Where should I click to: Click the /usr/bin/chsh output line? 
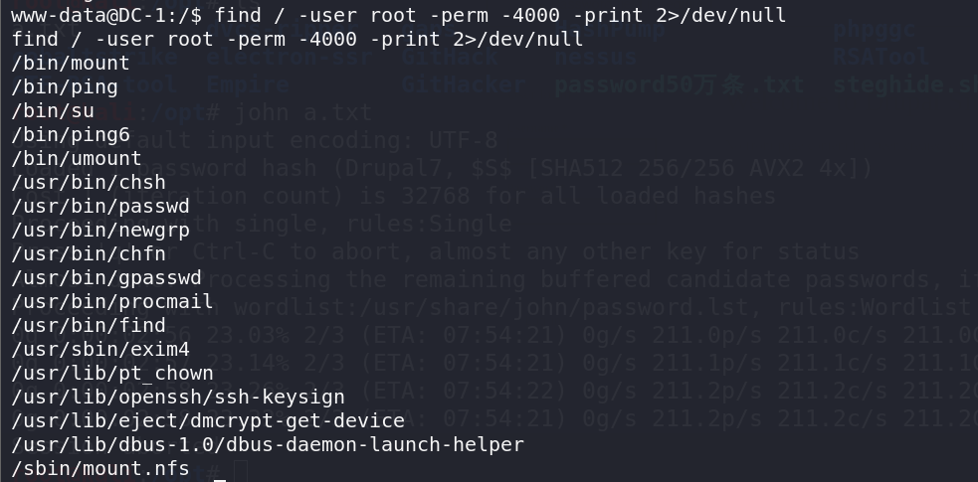[x=88, y=182]
